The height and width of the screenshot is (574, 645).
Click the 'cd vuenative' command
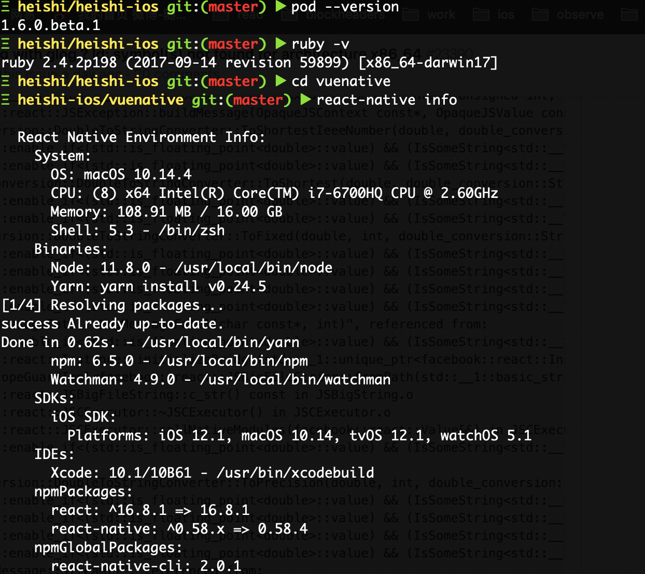click(x=341, y=81)
